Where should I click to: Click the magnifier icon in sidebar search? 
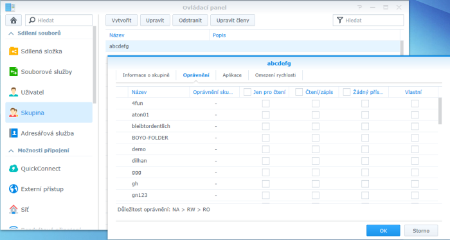32,20
